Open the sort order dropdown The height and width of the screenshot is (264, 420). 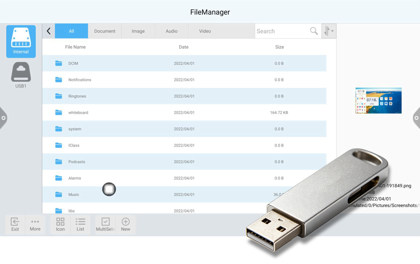329,31
